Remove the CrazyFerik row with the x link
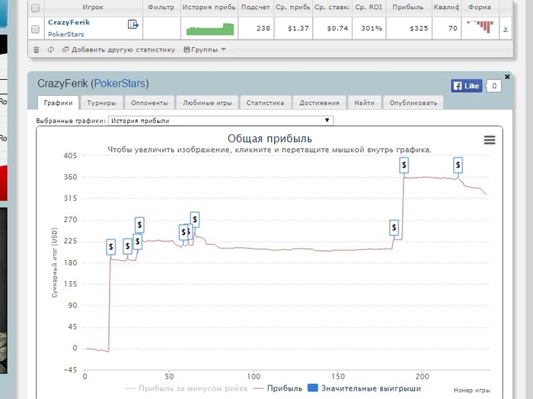This screenshot has height=399, width=533. [505, 29]
